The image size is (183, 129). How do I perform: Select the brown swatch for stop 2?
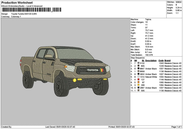tap(138, 66)
